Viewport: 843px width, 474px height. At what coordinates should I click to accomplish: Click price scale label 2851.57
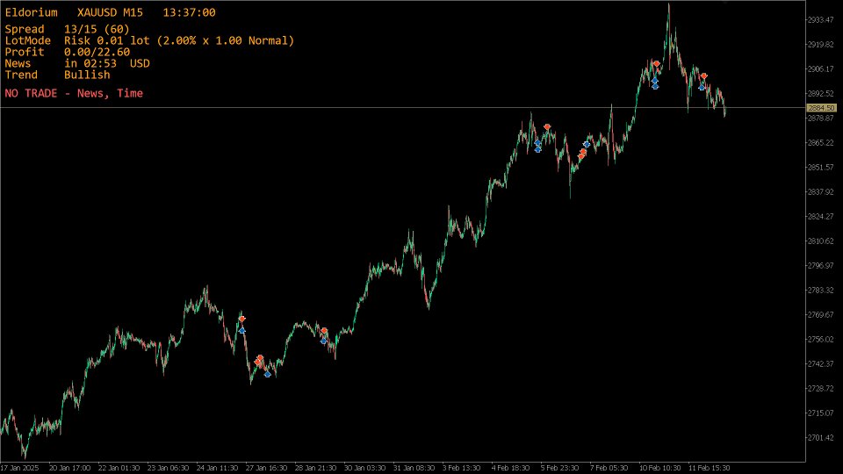[x=820, y=167]
